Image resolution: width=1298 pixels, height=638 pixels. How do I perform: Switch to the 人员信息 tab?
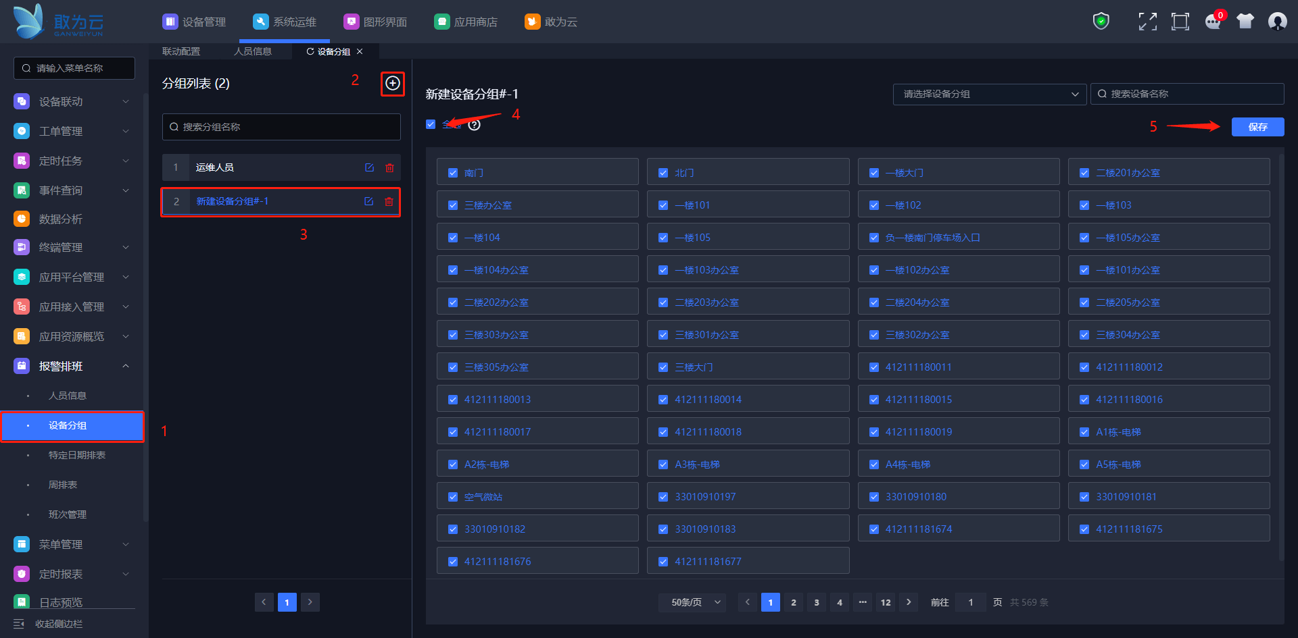253,51
